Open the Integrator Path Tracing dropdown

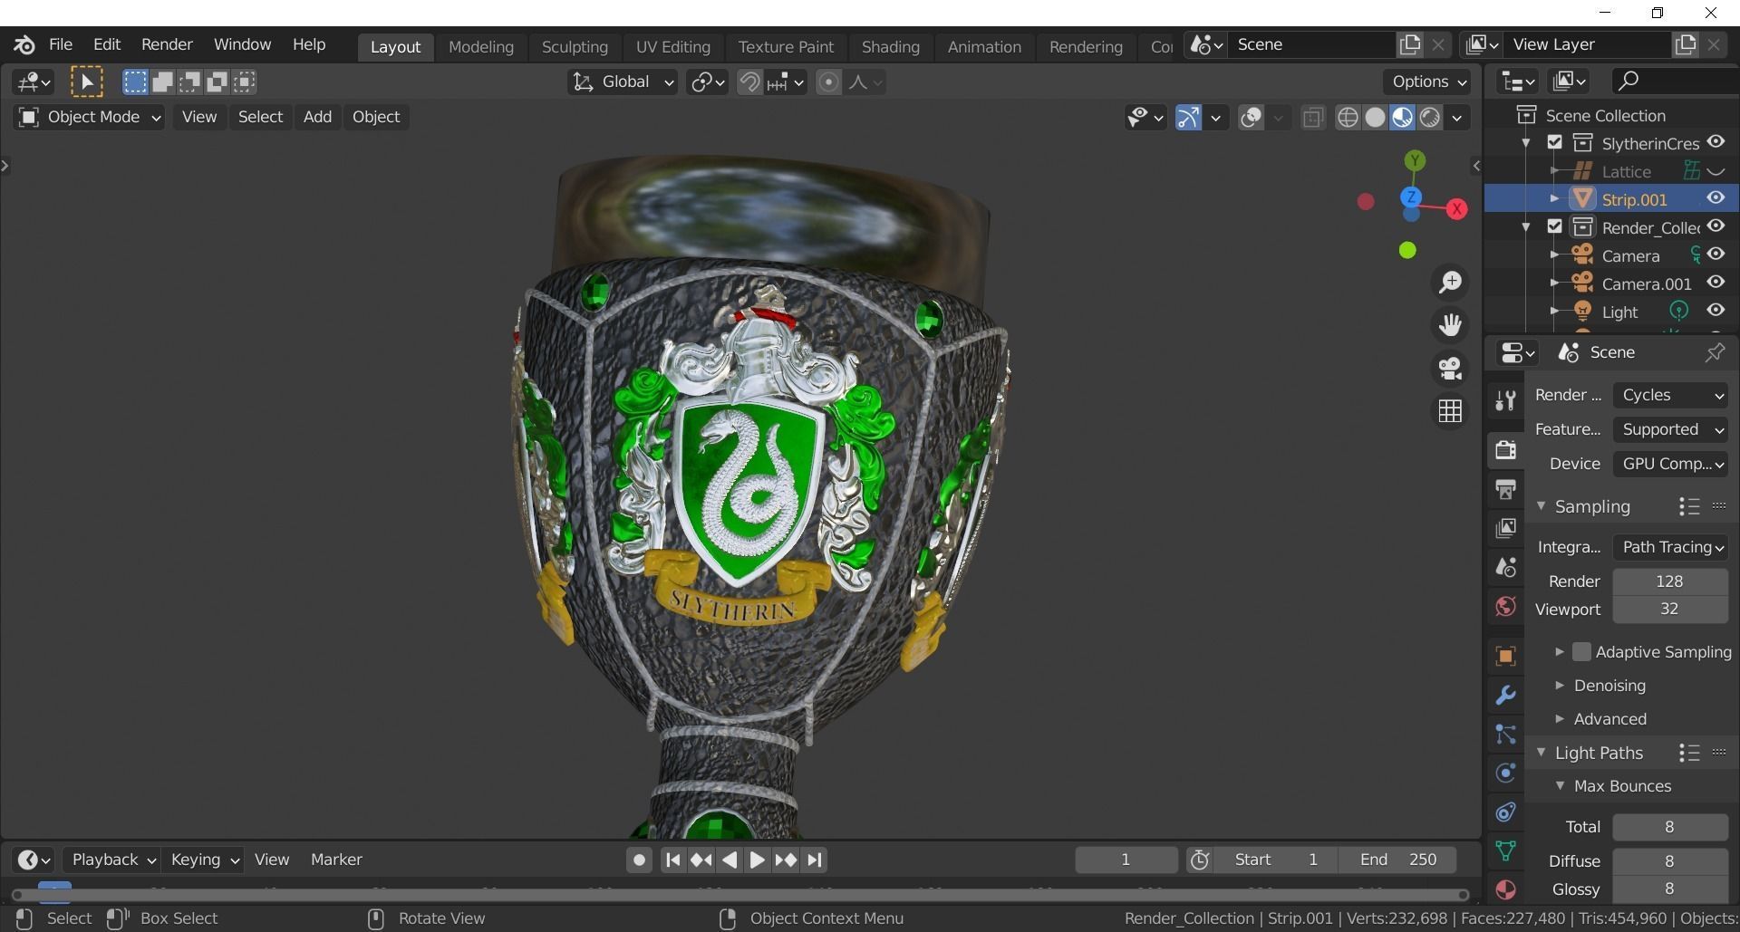tap(1670, 547)
